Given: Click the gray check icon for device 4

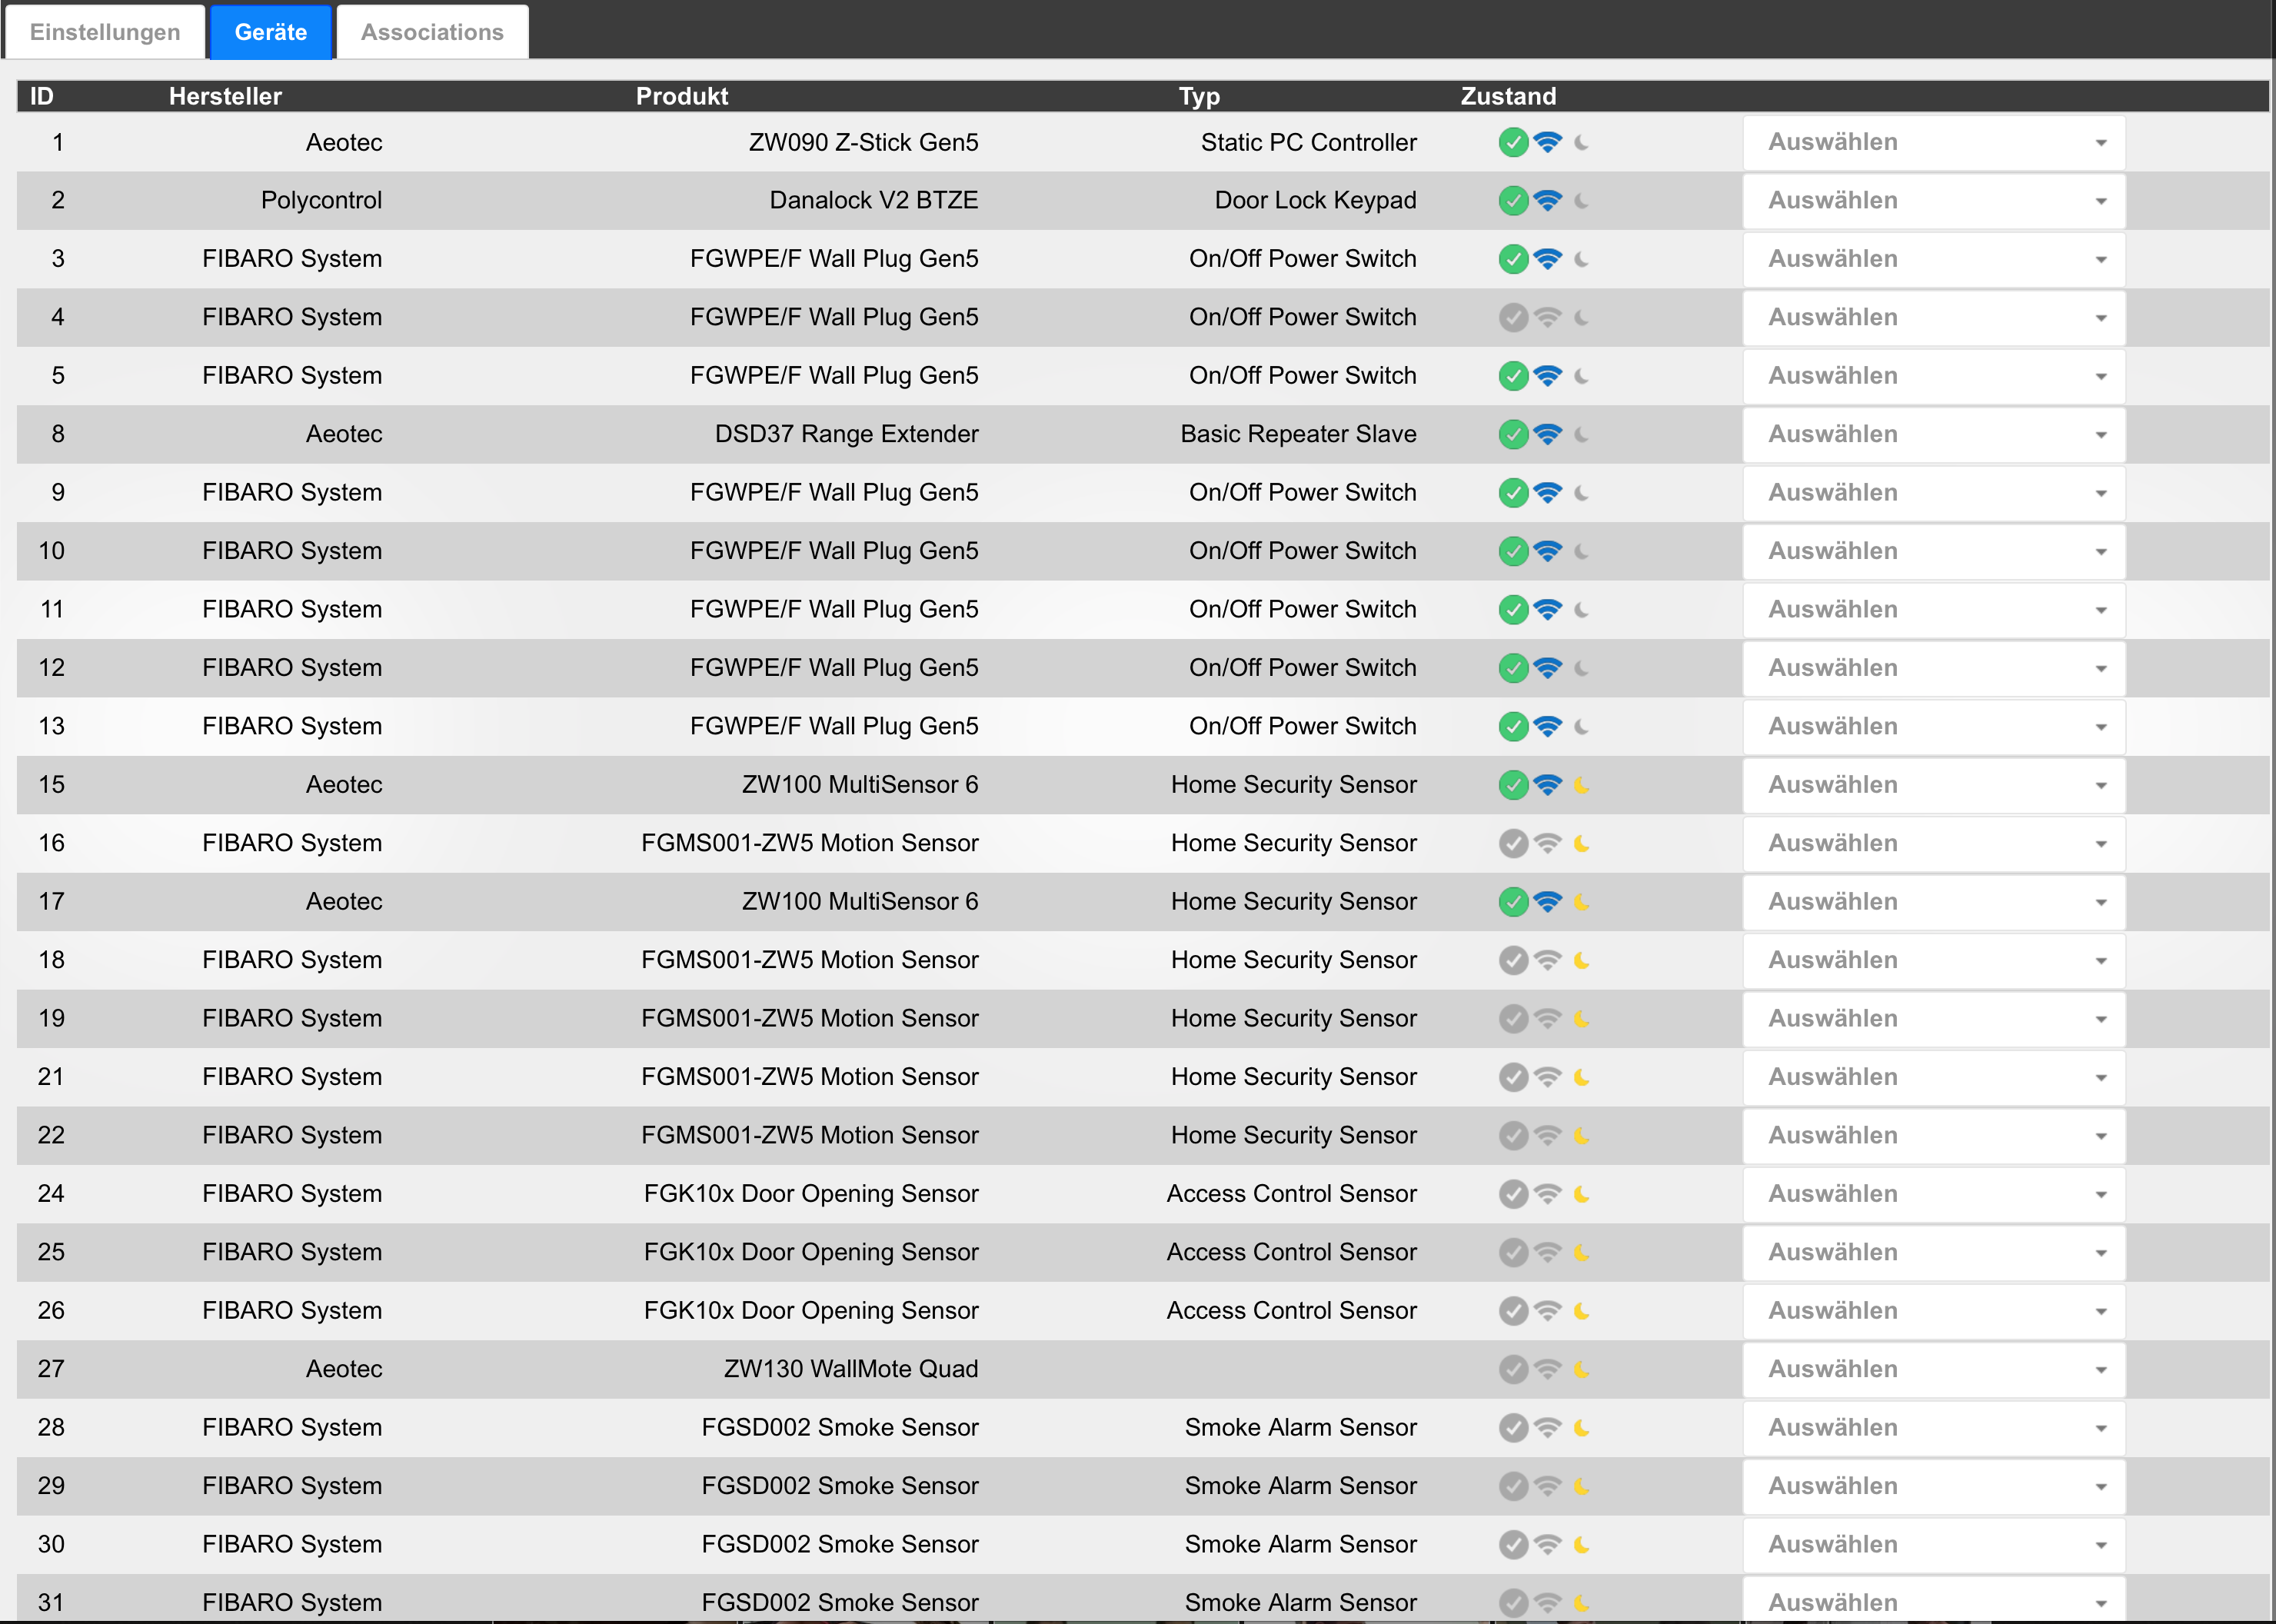Looking at the screenshot, I should pyautogui.click(x=1513, y=318).
